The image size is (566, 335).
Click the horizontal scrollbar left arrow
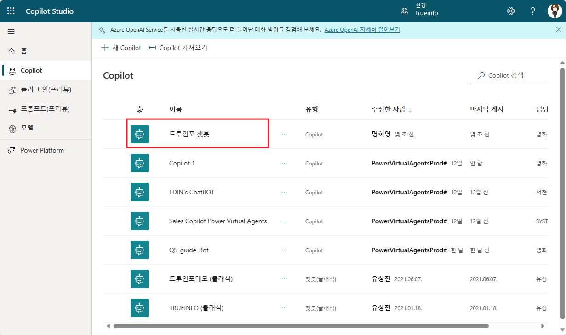coord(108,326)
